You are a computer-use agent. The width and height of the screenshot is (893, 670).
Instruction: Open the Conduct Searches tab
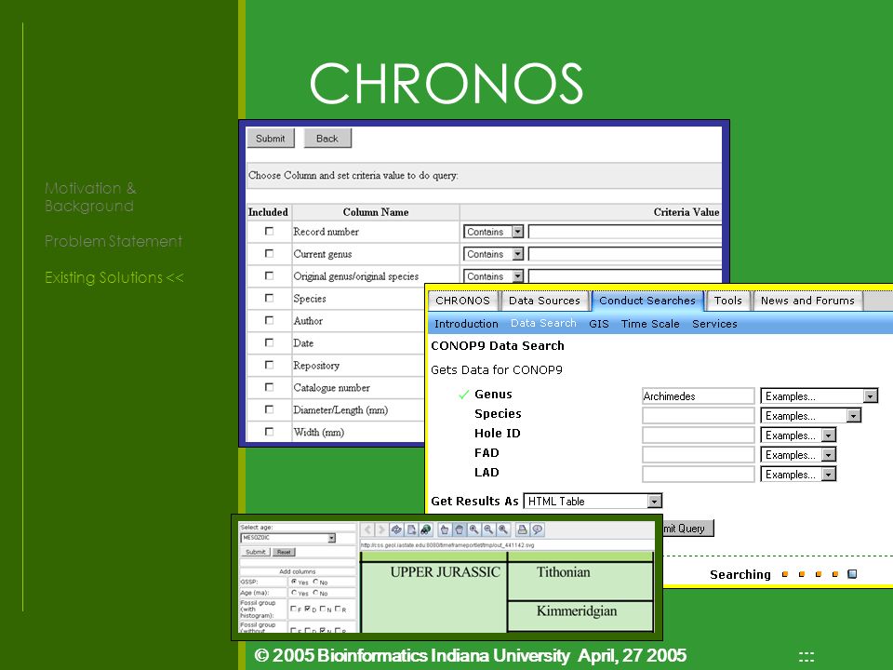tap(647, 301)
